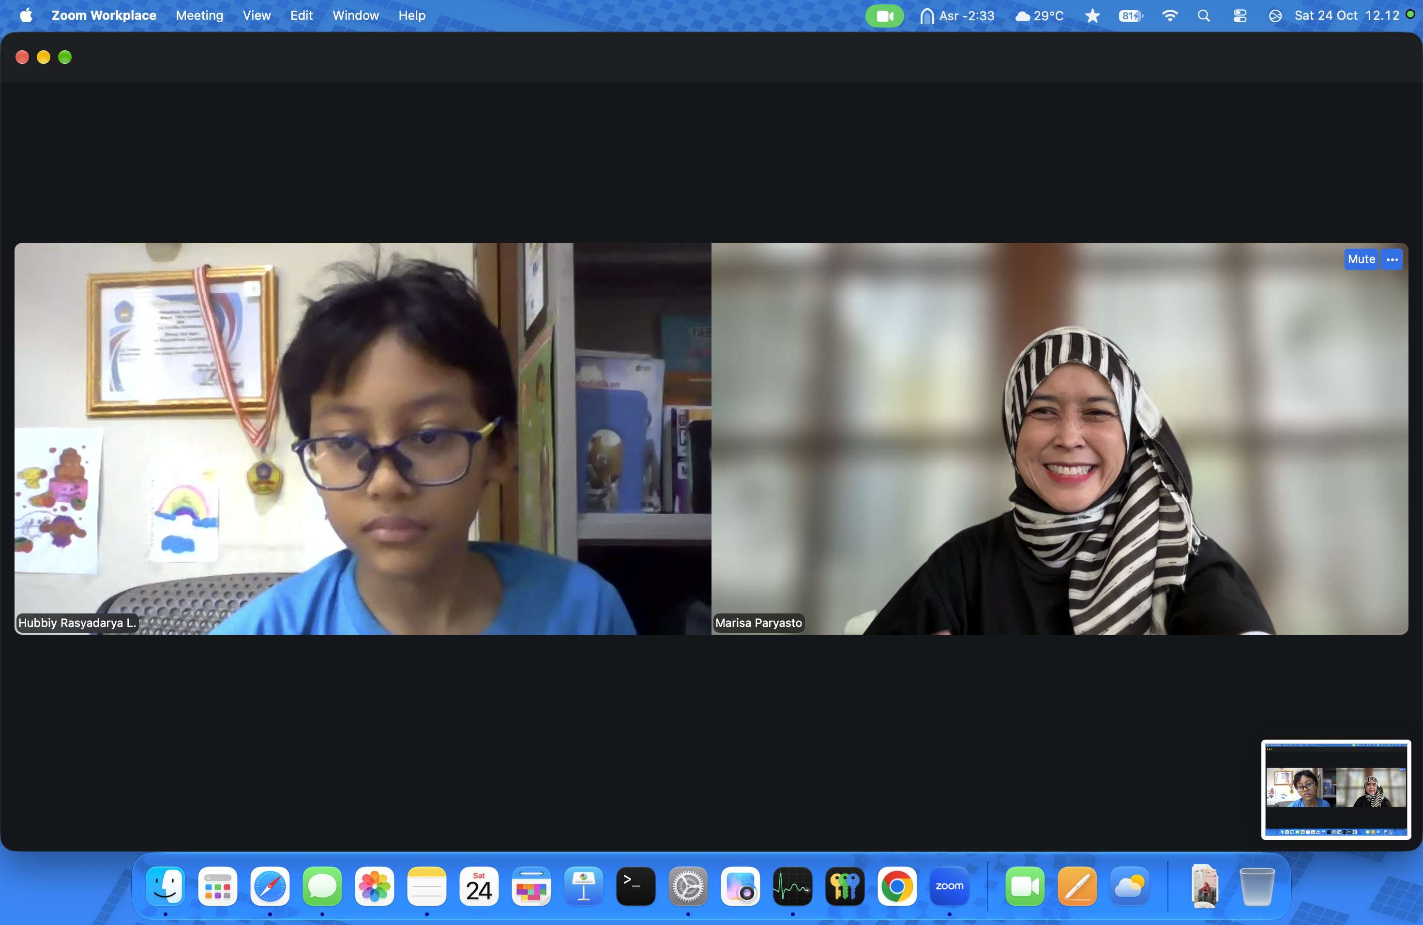
Task: Open the Zoom Workplace app menu
Action: click(104, 15)
